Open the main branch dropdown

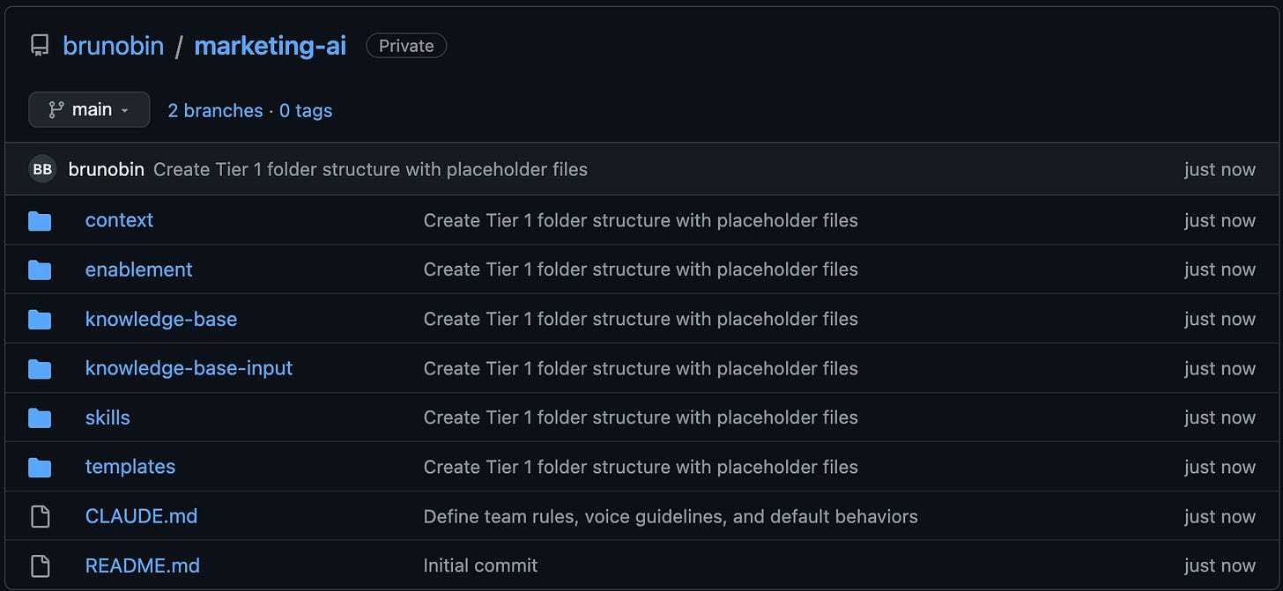click(x=89, y=109)
